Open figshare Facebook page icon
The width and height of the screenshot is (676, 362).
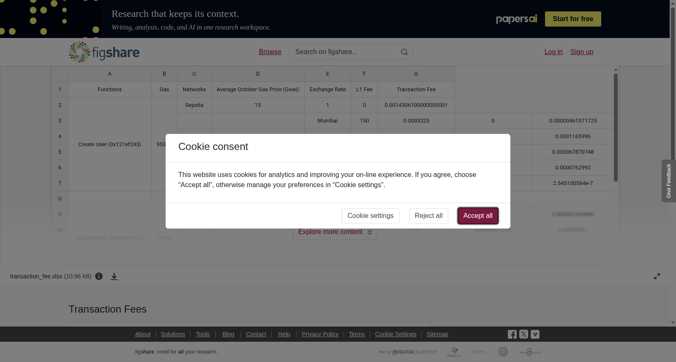click(512, 335)
